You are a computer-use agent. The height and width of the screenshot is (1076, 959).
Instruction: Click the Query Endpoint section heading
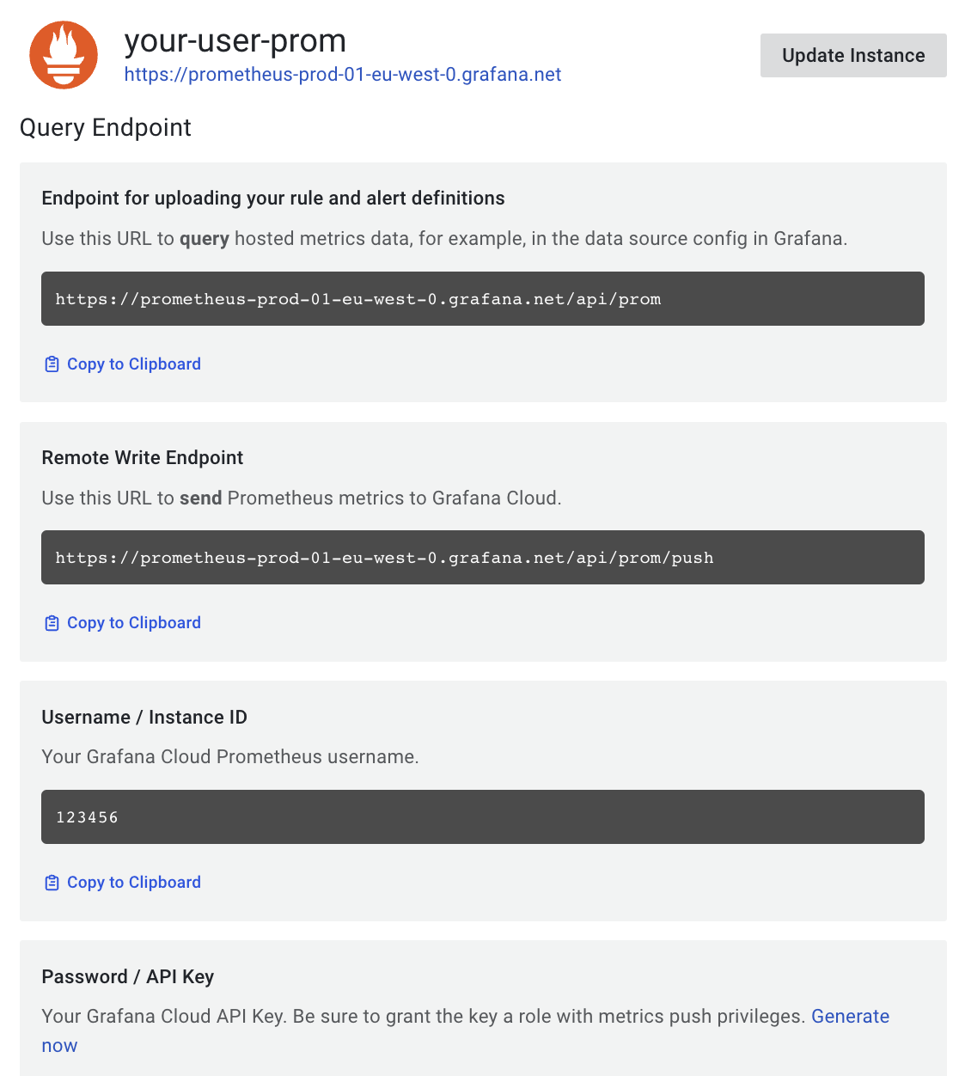(x=105, y=127)
